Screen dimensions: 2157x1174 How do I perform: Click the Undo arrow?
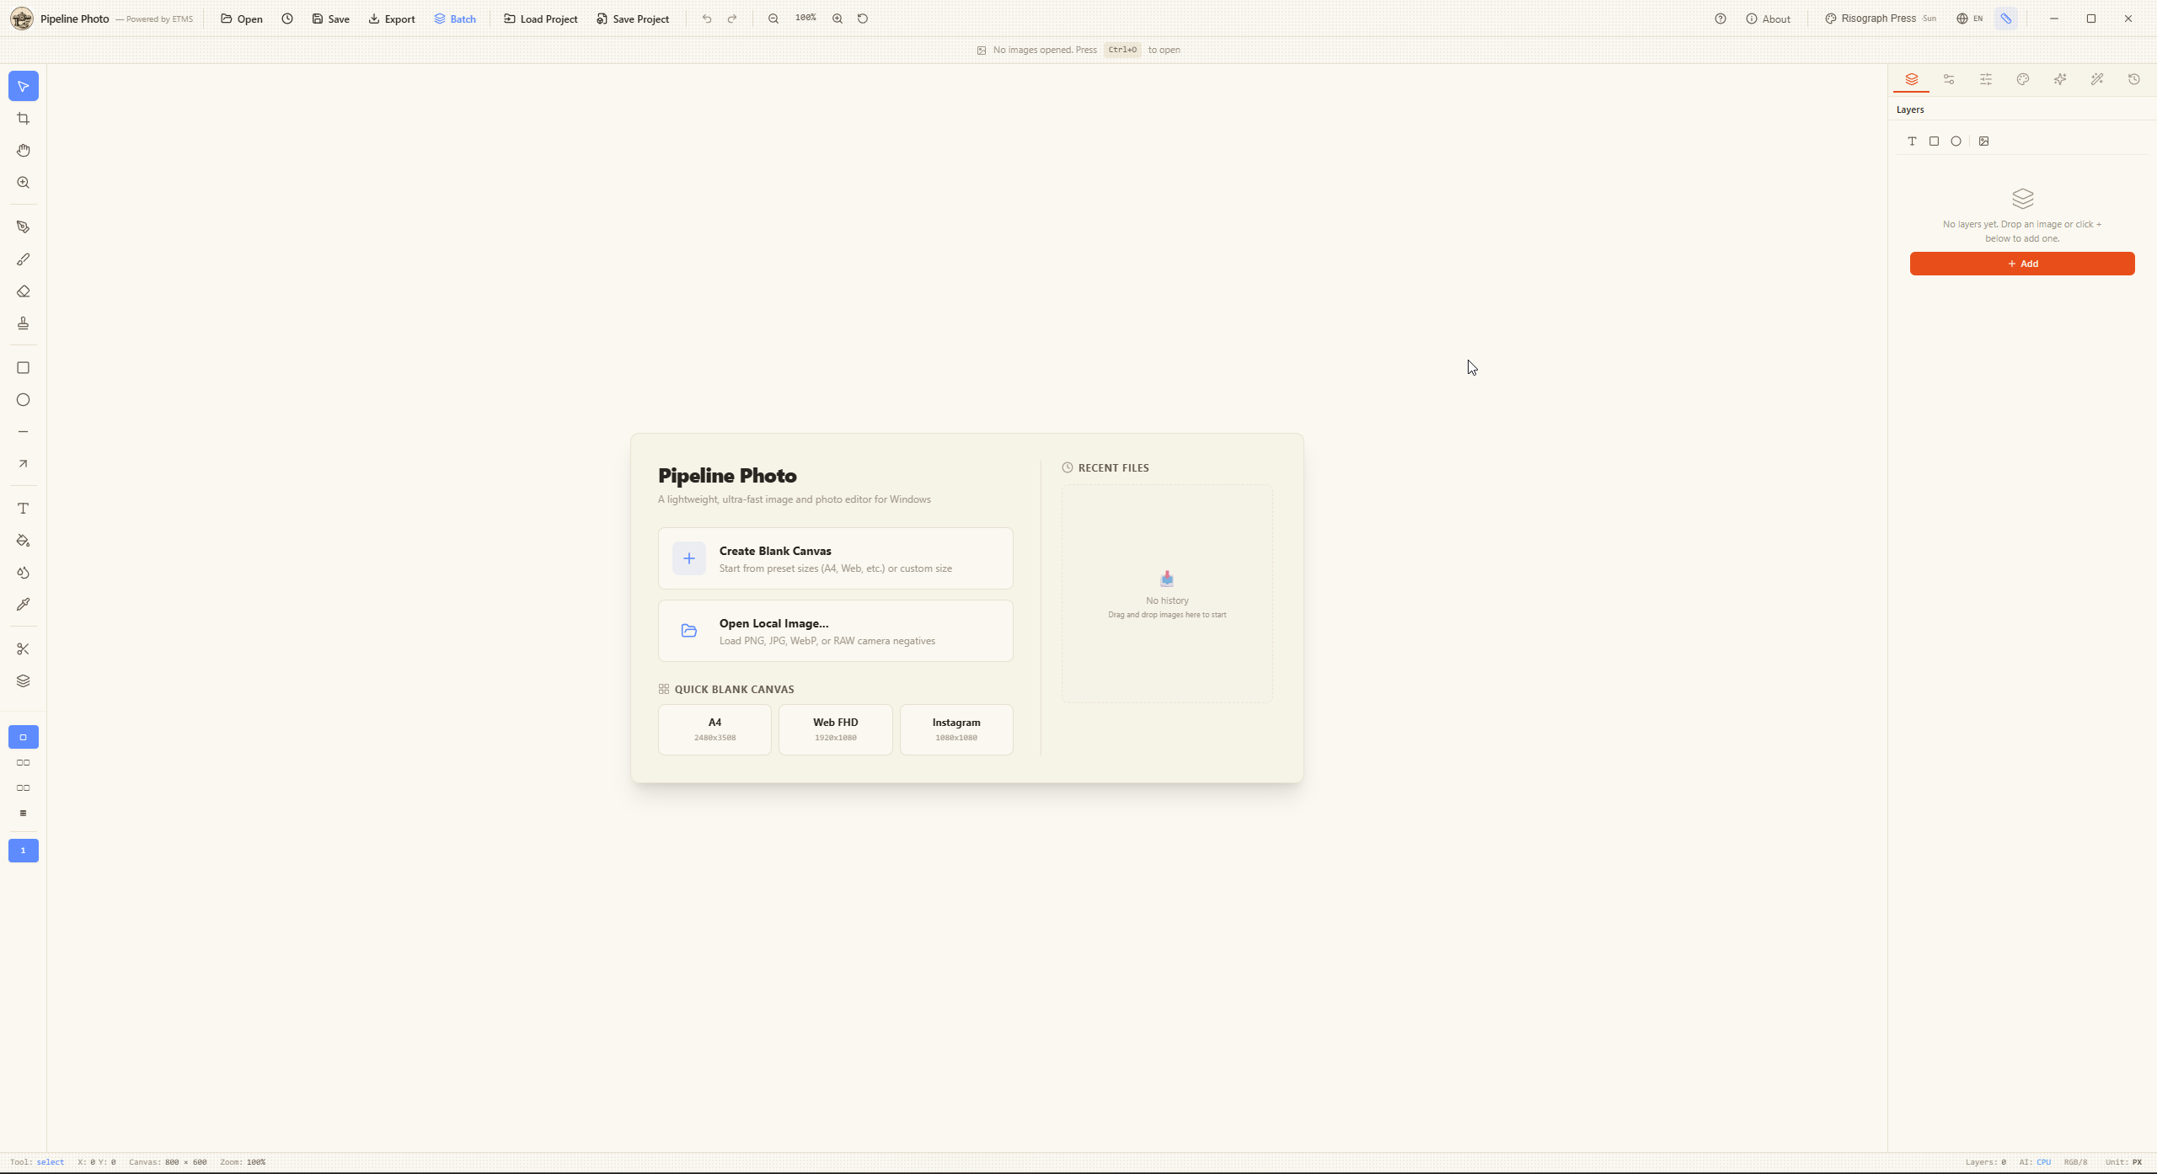pos(707,19)
